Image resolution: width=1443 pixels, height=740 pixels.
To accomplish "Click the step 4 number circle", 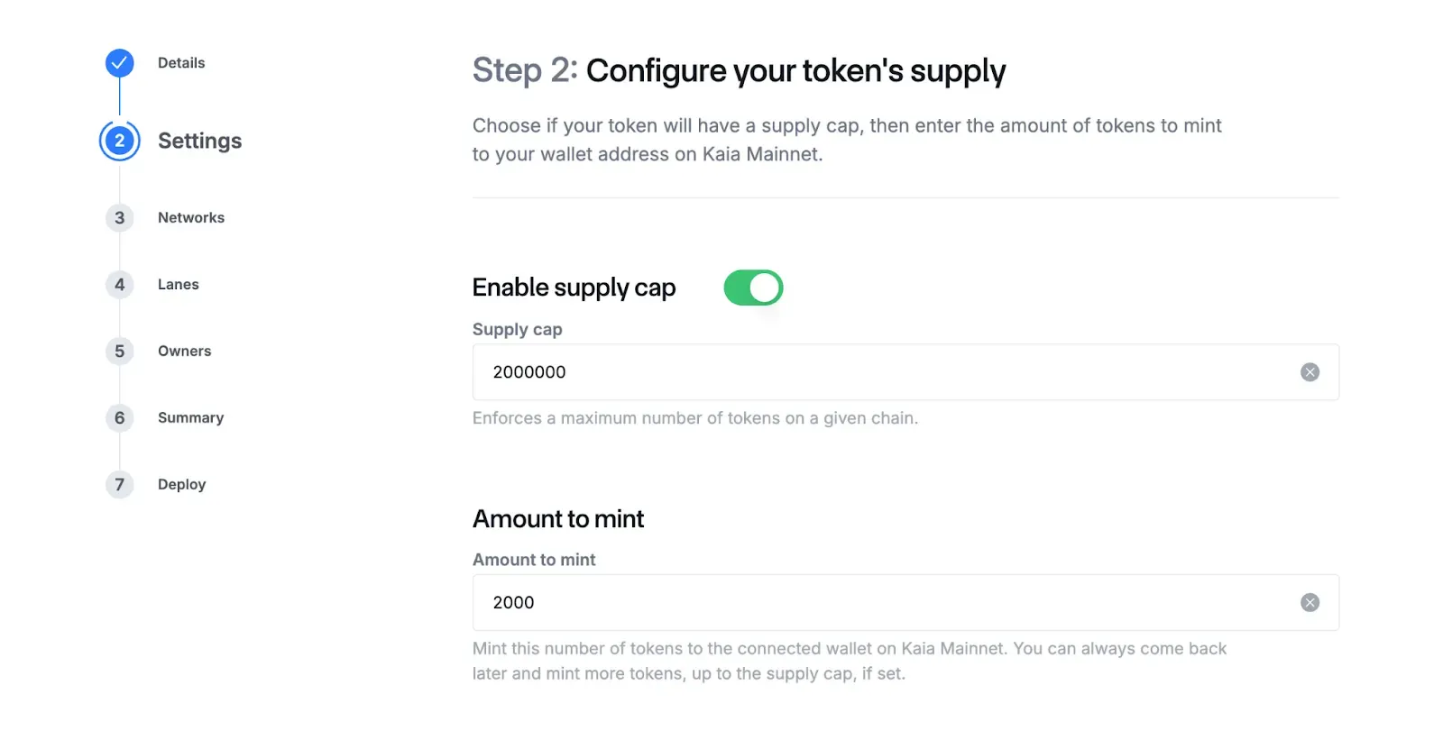I will pos(119,285).
